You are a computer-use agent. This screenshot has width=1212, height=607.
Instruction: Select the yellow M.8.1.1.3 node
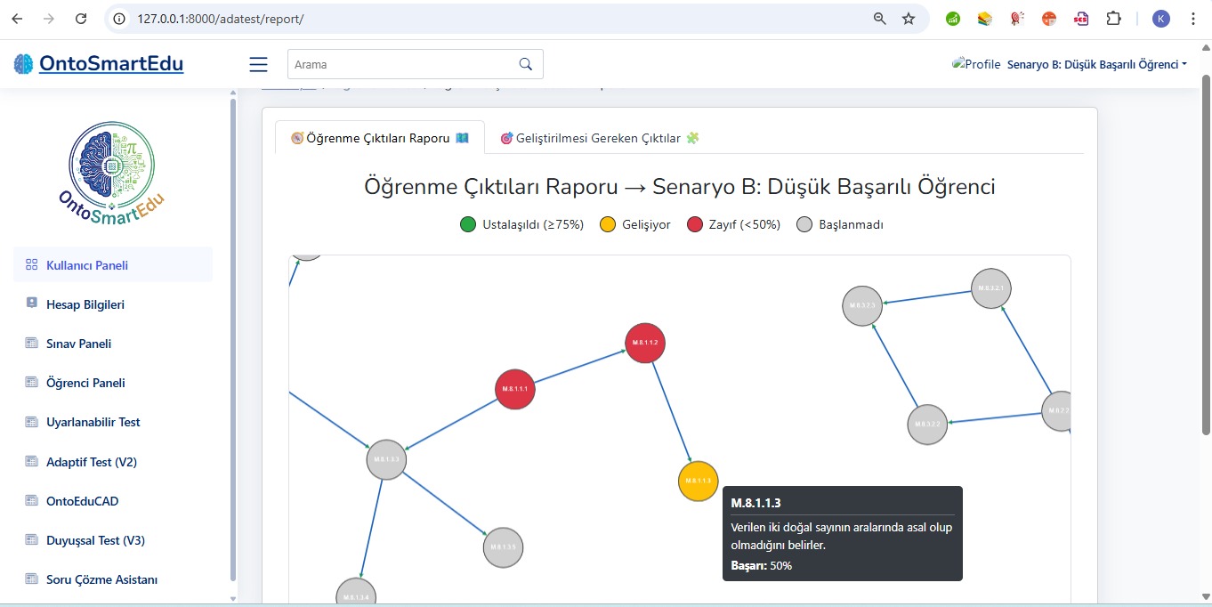click(x=698, y=481)
